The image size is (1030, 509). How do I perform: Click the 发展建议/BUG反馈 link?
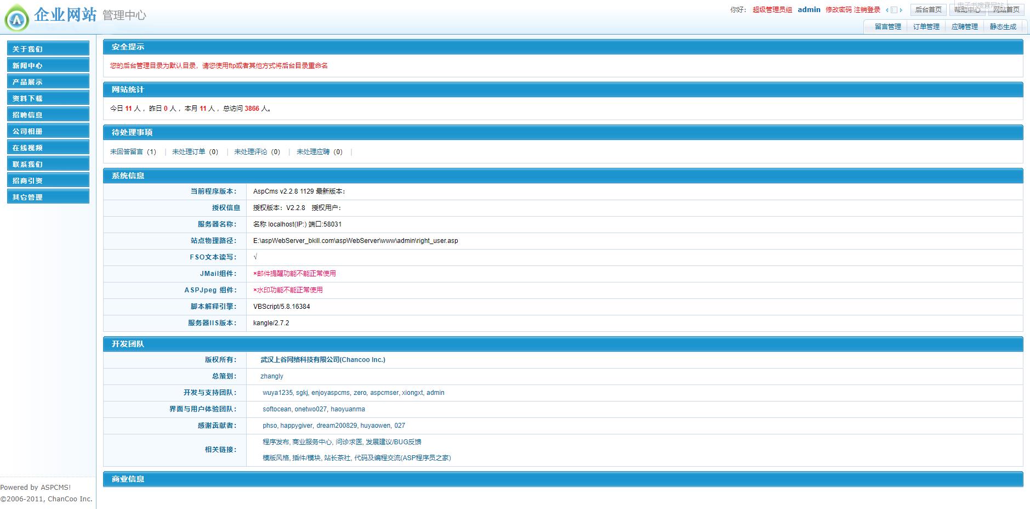(x=394, y=442)
